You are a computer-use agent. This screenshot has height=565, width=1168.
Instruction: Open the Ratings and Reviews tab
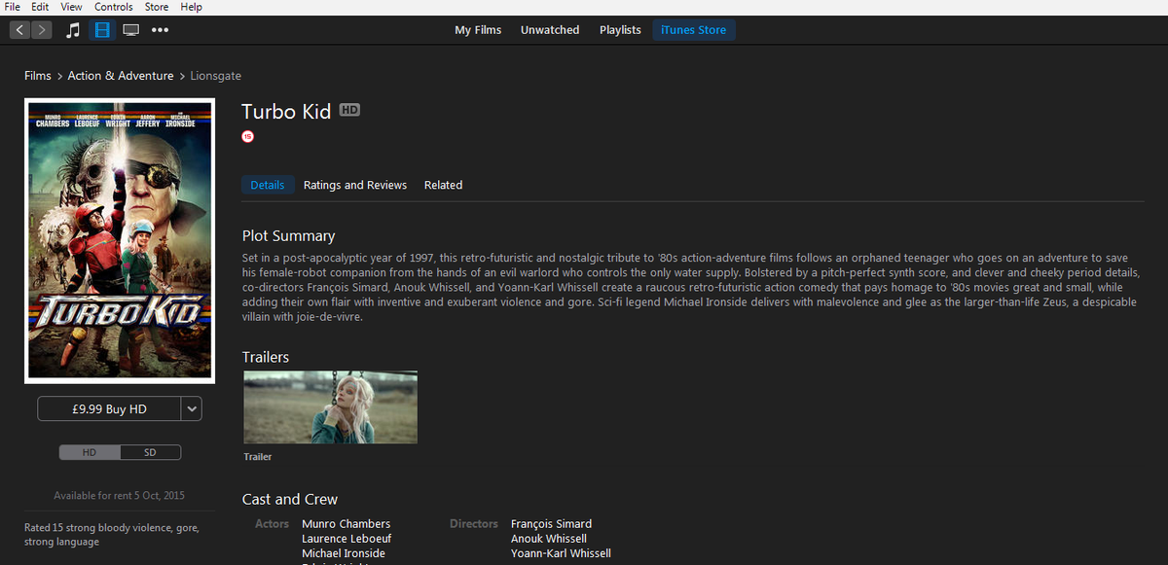[355, 185]
